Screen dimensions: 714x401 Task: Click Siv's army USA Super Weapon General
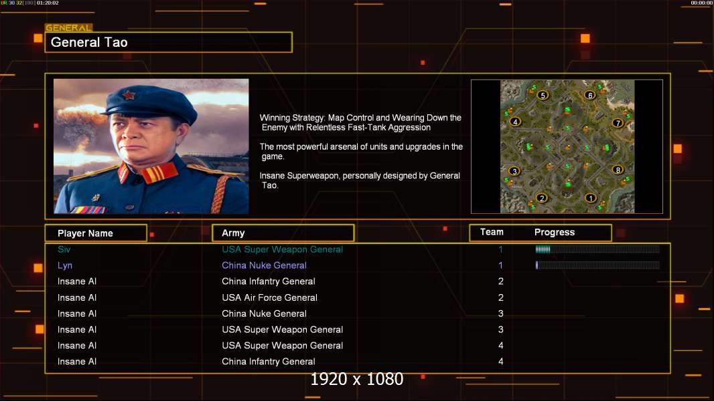point(283,249)
